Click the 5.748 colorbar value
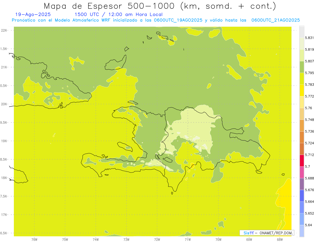The image size is (314, 243). click(x=310, y=120)
